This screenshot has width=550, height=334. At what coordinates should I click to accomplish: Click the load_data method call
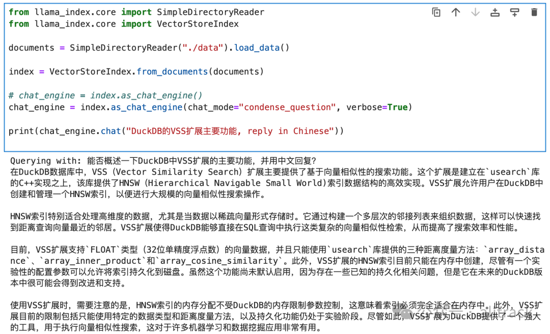pos(257,48)
